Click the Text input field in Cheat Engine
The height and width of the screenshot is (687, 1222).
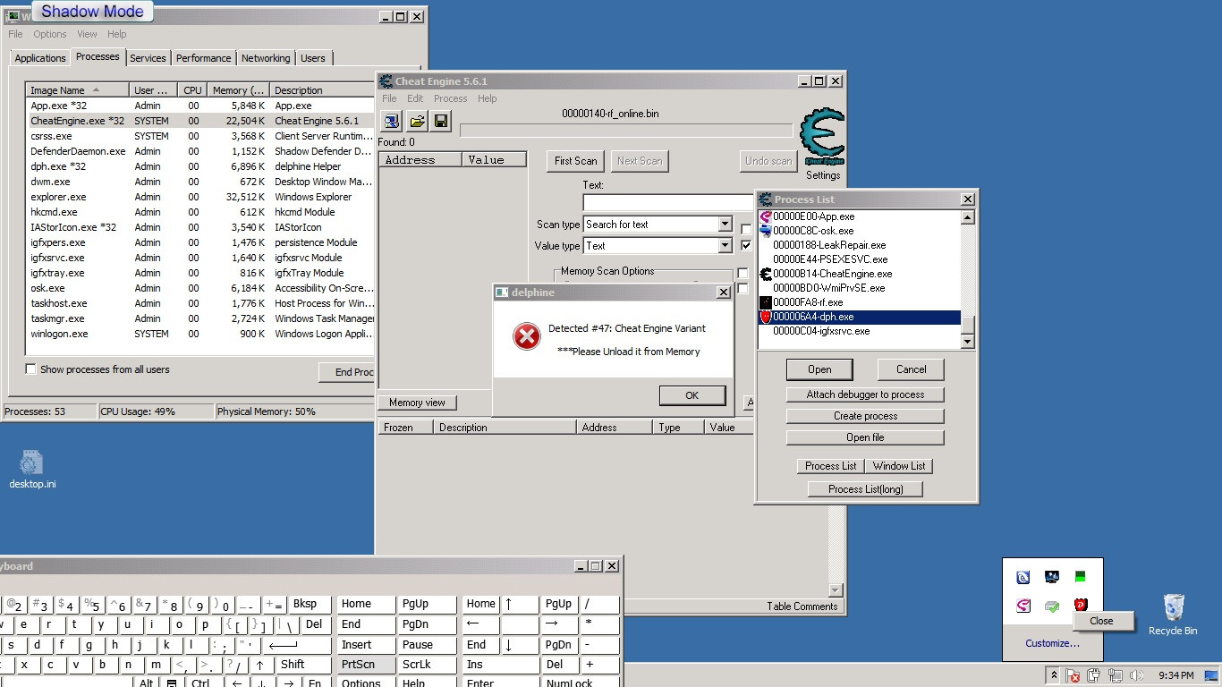click(668, 203)
